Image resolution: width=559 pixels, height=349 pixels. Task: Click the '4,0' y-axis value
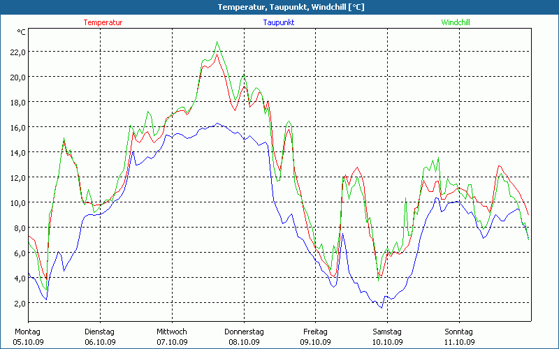point(20,278)
